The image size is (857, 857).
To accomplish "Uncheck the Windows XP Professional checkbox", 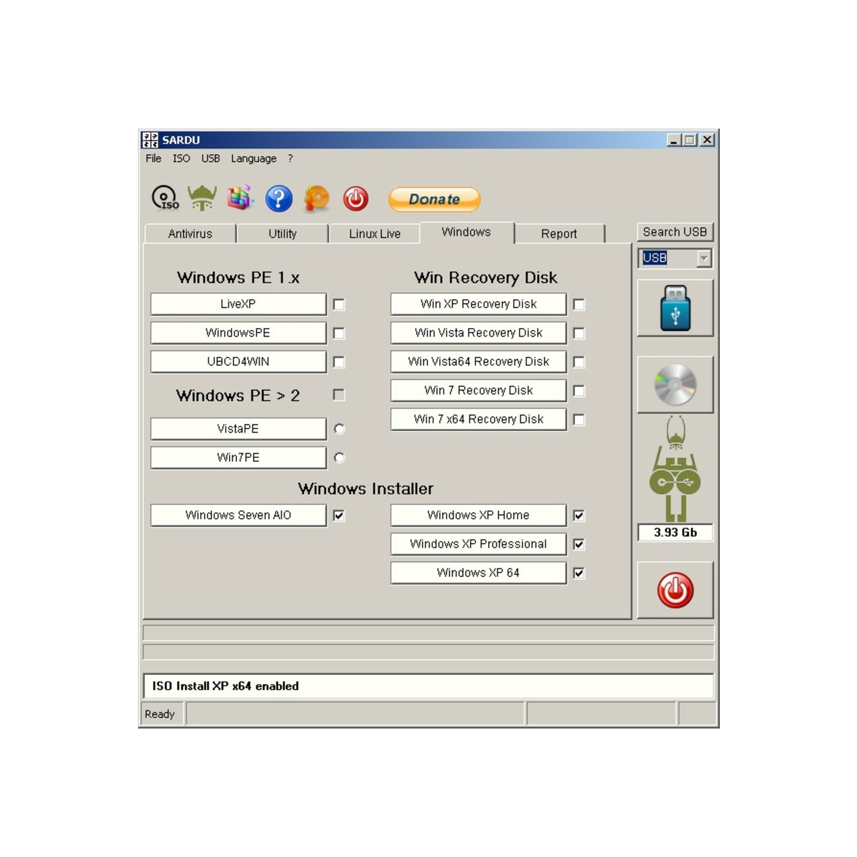I will pos(578,544).
